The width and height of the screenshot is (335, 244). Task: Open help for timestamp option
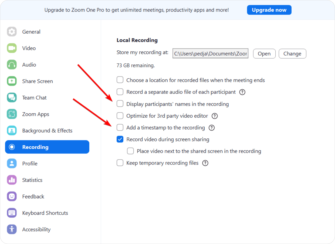click(212, 128)
